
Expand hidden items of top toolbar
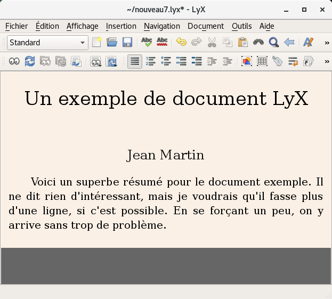[327, 43]
